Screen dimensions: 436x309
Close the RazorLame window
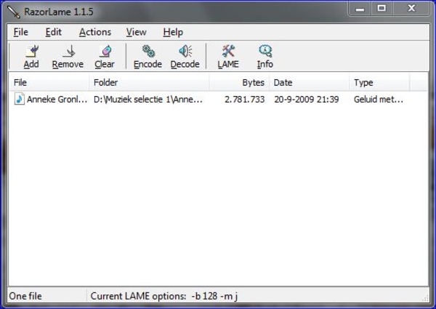tap(411, 8)
